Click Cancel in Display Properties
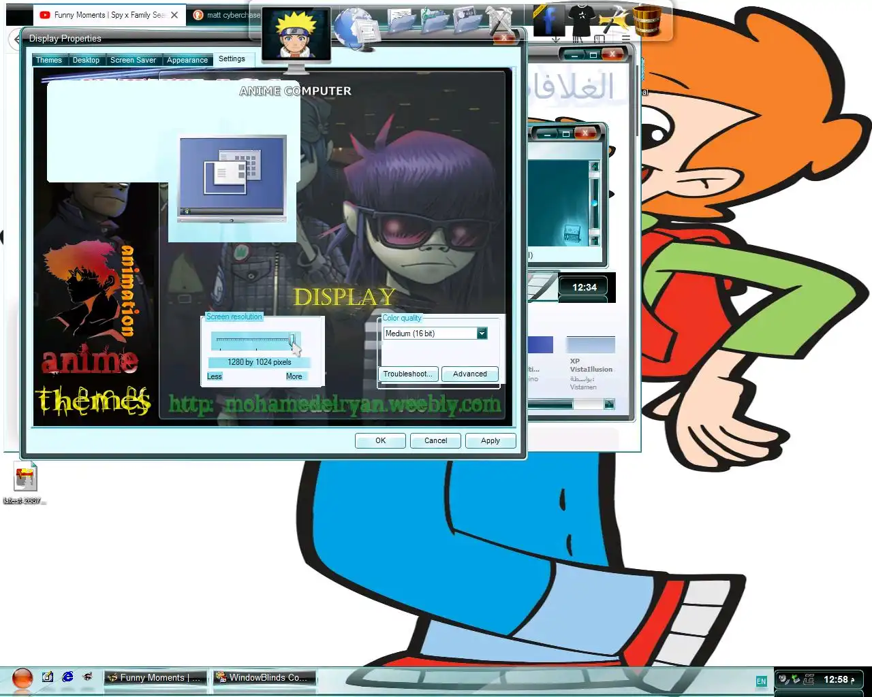872x697 pixels. [436, 440]
